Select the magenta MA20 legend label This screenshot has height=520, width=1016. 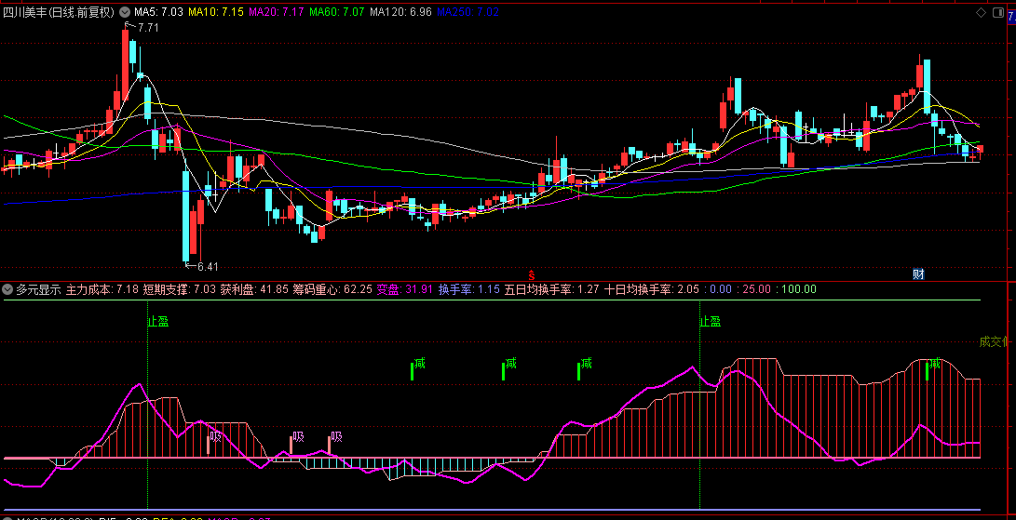pos(277,12)
